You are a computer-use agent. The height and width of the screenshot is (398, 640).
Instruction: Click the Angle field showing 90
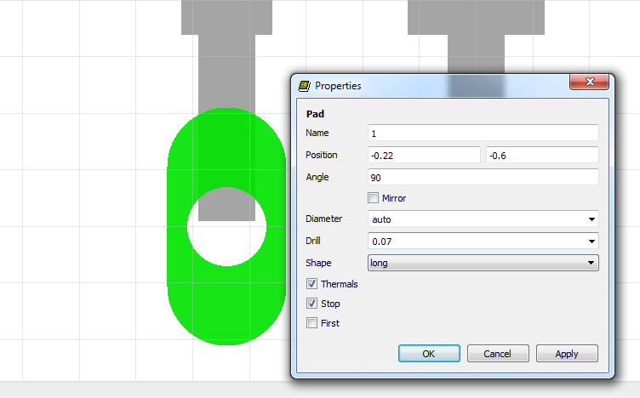pyautogui.click(x=483, y=177)
